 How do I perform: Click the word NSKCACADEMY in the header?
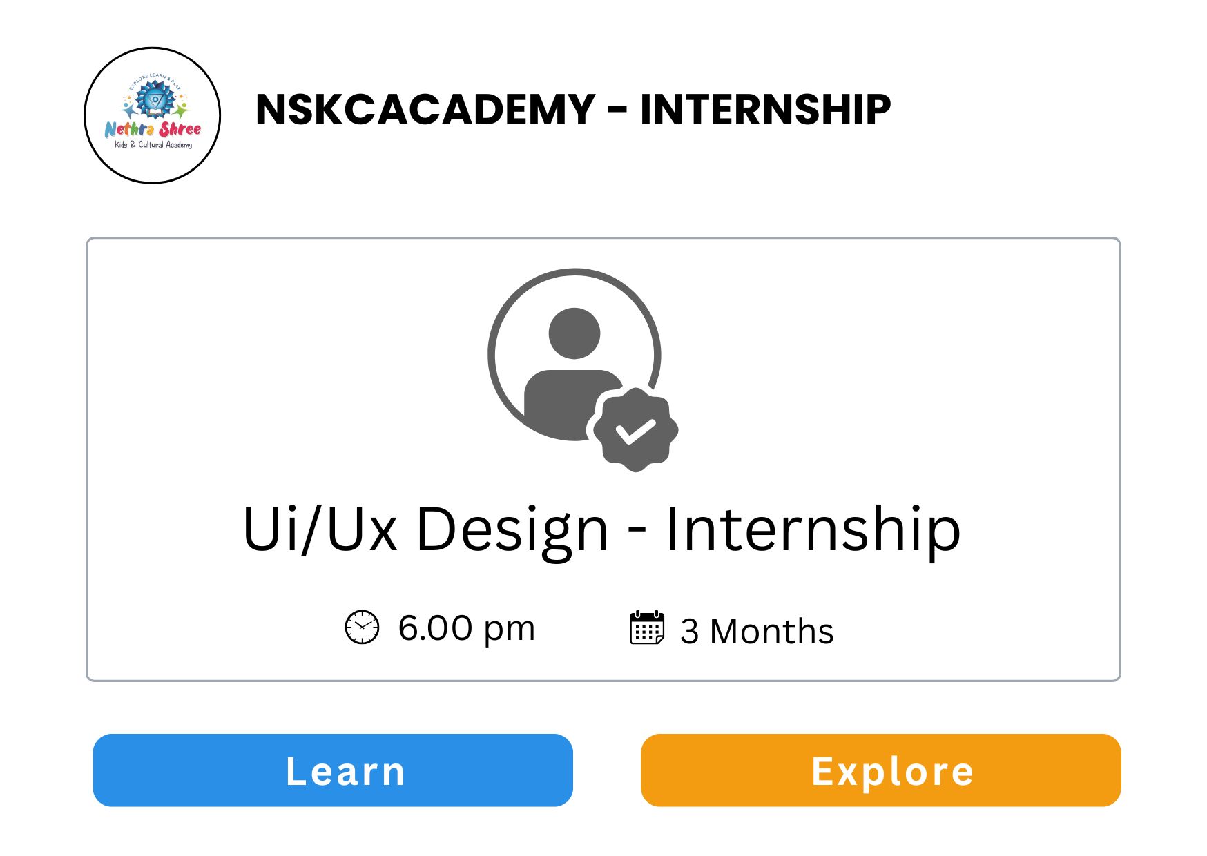pyautogui.click(x=425, y=109)
